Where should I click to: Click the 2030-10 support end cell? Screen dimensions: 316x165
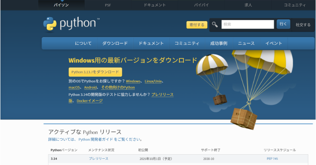tap(209, 159)
